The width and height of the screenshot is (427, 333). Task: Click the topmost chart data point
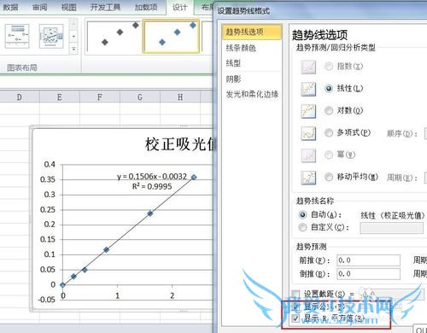194,177
